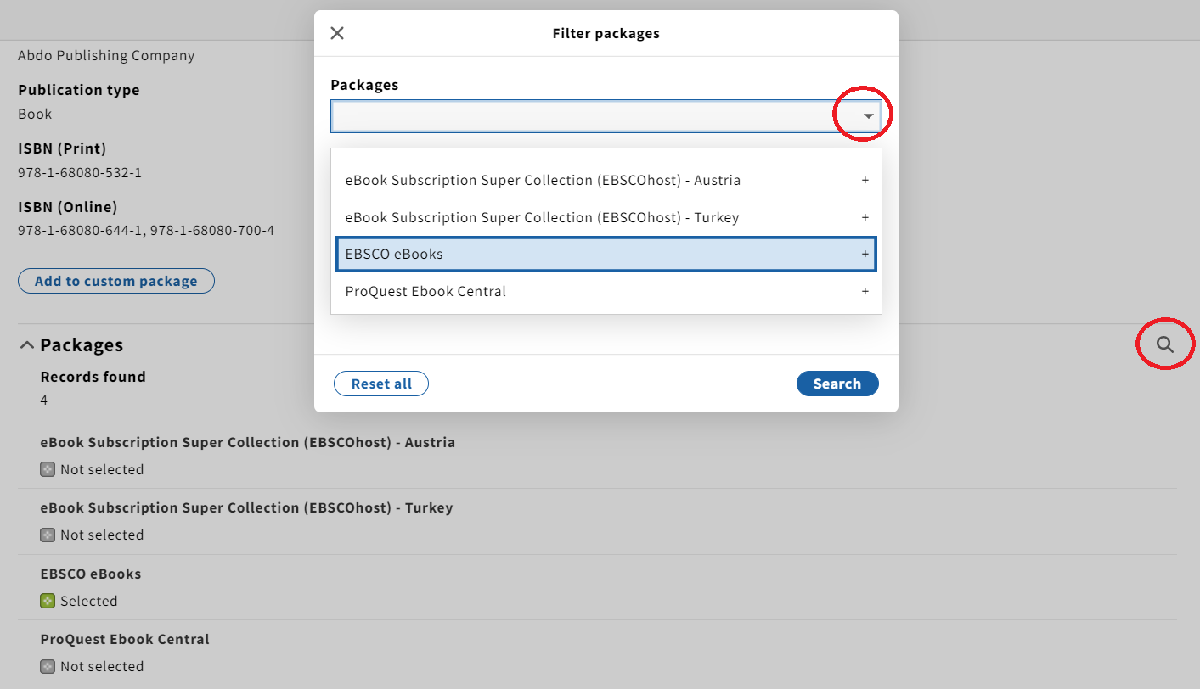This screenshot has width=1200, height=689.
Task: Expand the Packages dropdown arrow
Action: pyautogui.click(x=868, y=116)
